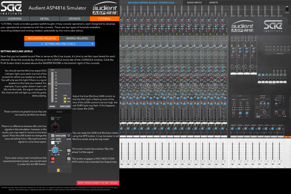Open the Setting Mic/Line Levels tutorial dropdown

[x=59, y=44]
